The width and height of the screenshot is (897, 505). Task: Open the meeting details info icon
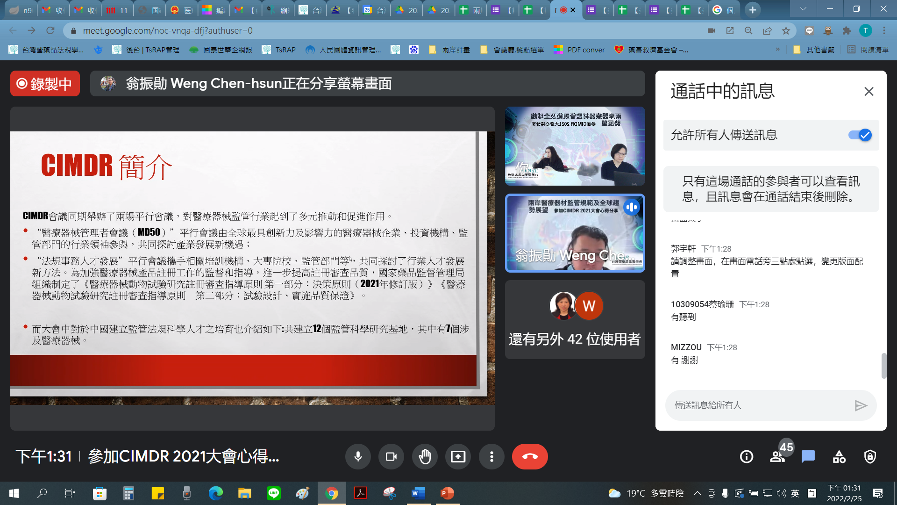pyautogui.click(x=747, y=457)
